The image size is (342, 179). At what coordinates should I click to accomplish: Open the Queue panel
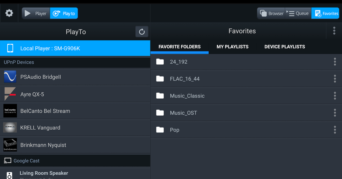[298, 13]
